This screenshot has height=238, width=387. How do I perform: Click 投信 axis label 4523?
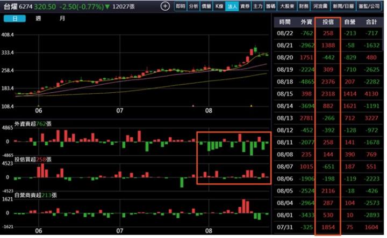pos(8,163)
